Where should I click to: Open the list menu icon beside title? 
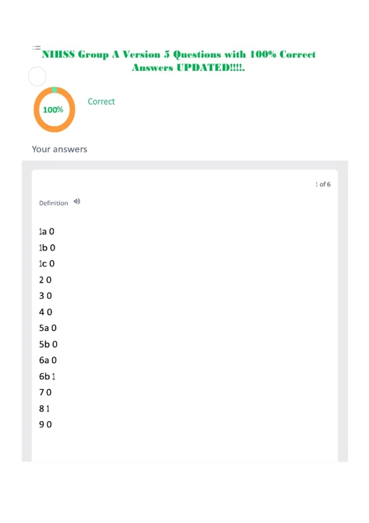pos(37,48)
